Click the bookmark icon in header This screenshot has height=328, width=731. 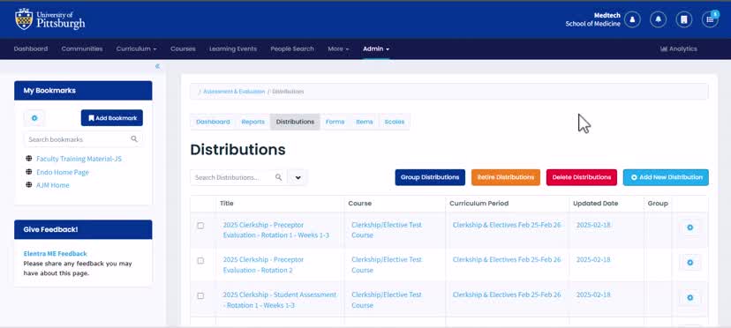684,19
